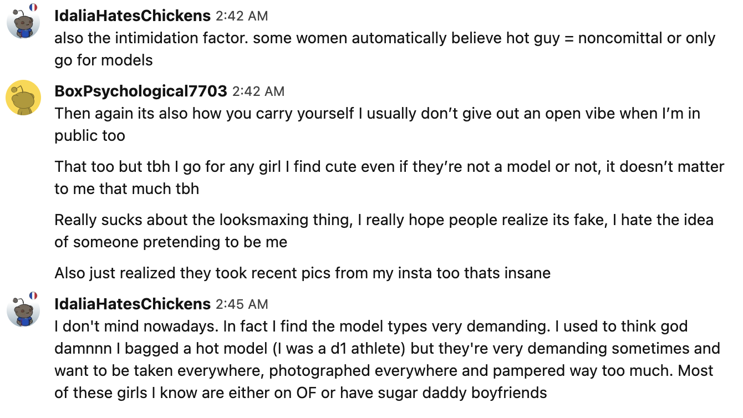
Task: Click the "That too but tbh" message
Action: [389, 177]
